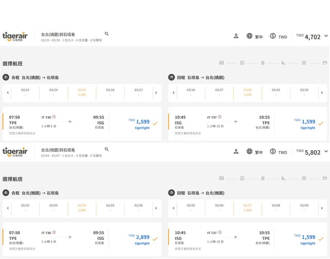Select the 03/26 outbound date tab
The image size is (330, 259).
coord(110,92)
